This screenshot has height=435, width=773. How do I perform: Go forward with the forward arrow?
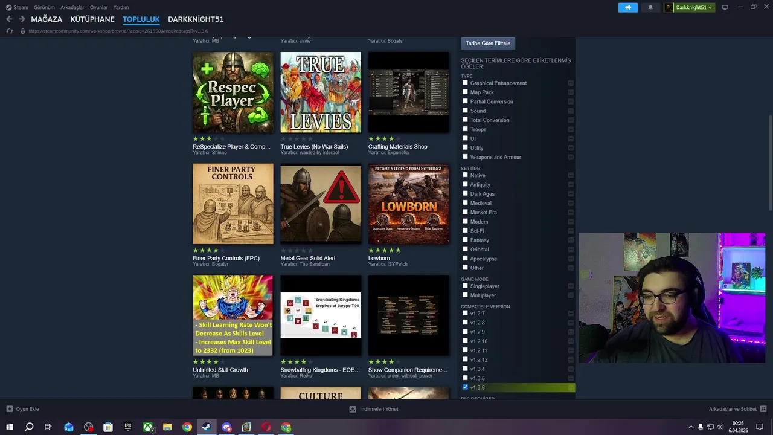pyautogui.click(x=22, y=19)
